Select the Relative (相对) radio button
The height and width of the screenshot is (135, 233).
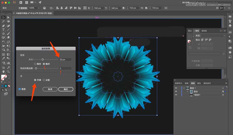click(35, 64)
